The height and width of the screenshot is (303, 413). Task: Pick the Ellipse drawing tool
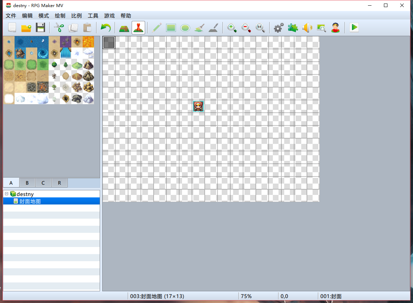185,28
